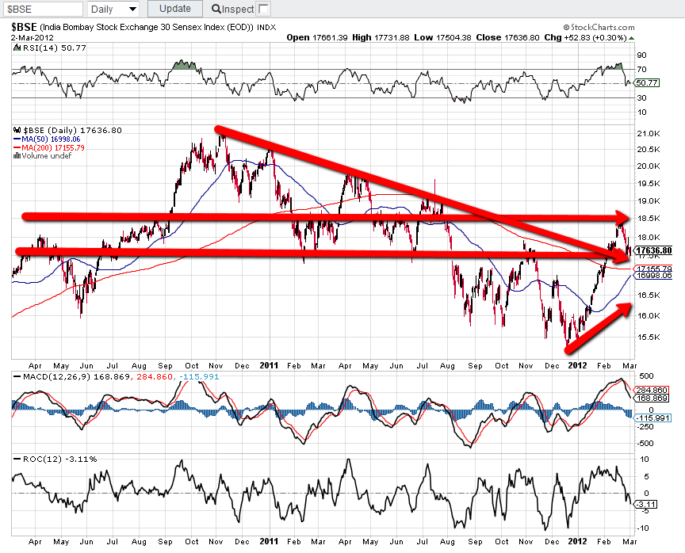685x553 pixels.
Task: Click the MA(50) 16998.06 legend entry
Action: coord(47,139)
